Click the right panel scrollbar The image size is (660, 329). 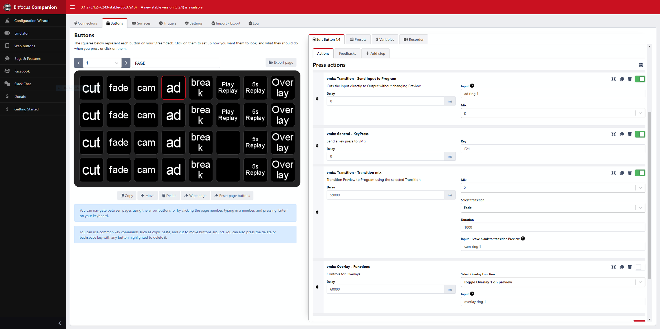pyautogui.click(x=649, y=195)
